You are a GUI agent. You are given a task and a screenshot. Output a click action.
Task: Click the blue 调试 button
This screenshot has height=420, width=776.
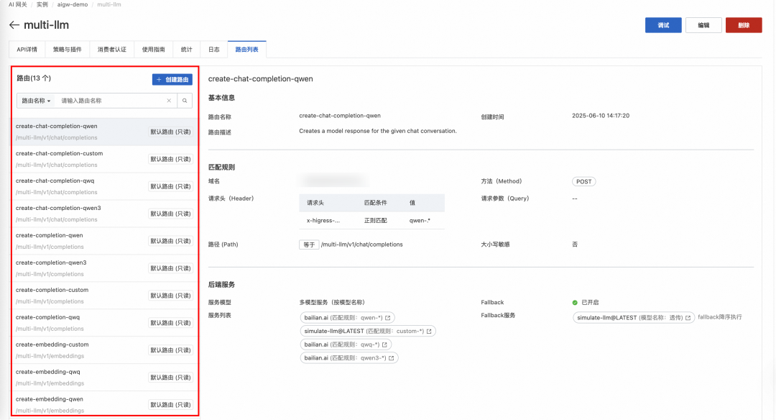pyautogui.click(x=663, y=25)
